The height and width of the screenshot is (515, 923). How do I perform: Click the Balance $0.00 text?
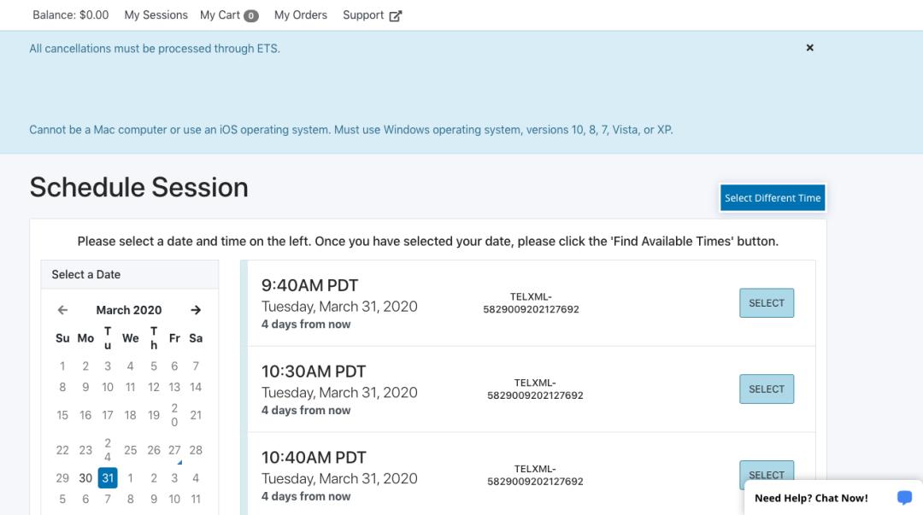(x=71, y=15)
